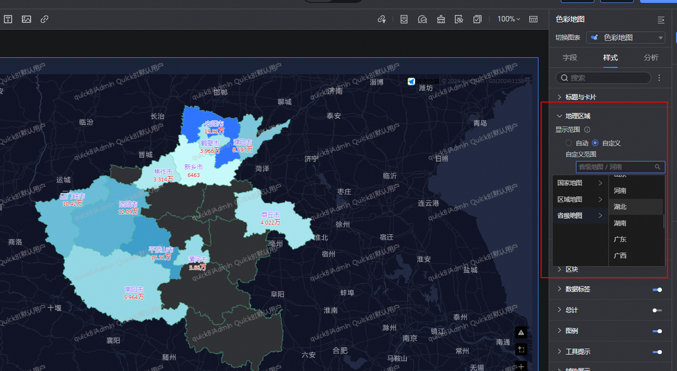Click the box-select icon on map
This screenshot has height=371, width=677.
(x=521, y=349)
